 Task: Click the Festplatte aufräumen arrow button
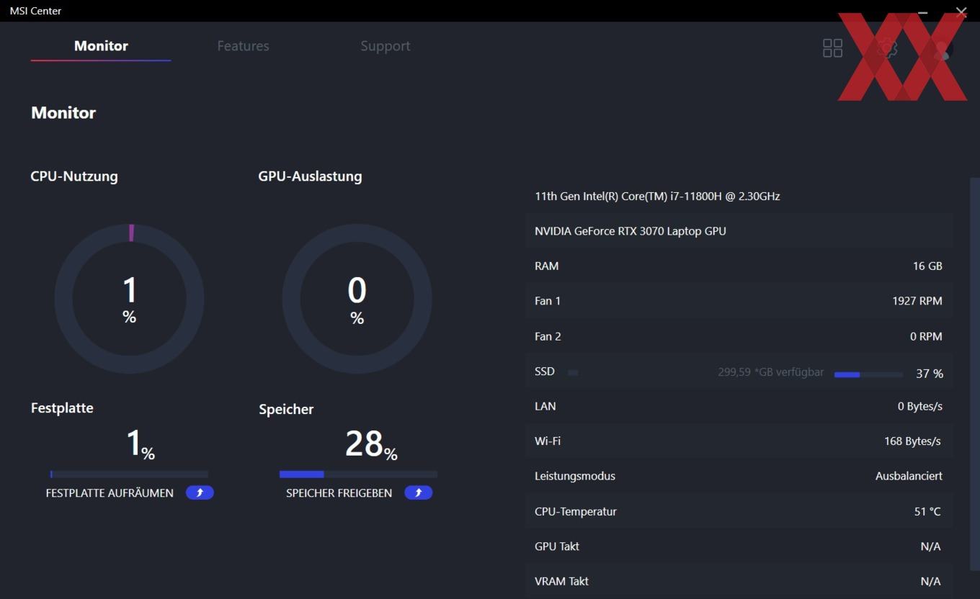(200, 492)
